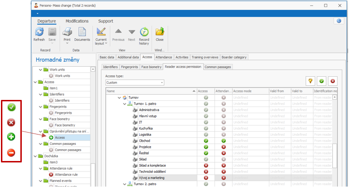Open the Access type Custom dropdown

[x=134, y=82]
